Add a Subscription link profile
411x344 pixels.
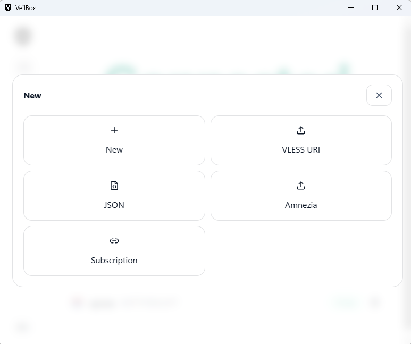click(114, 251)
